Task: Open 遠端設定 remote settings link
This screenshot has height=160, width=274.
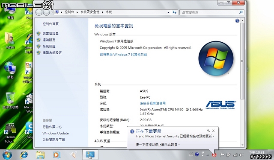Action: (49, 40)
